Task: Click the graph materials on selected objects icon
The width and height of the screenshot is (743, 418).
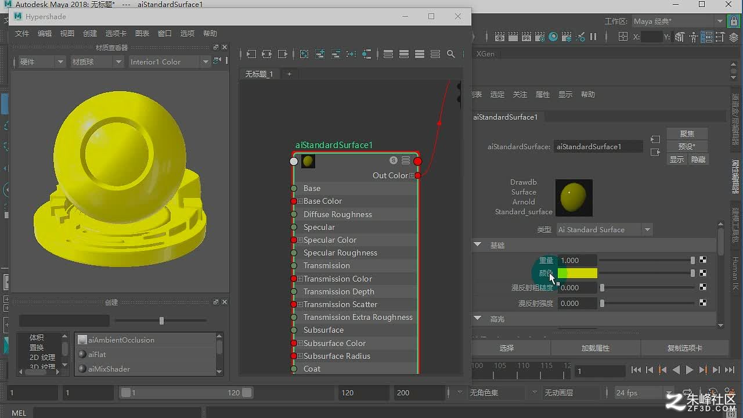Action: pyautogui.click(x=367, y=54)
